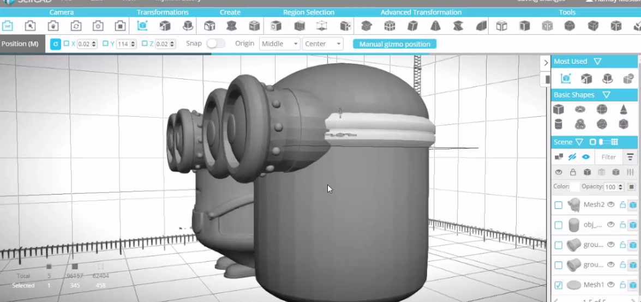Open the anvil-shaped generator icon in Create
The image size is (641, 302).
(x=232, y=26)
